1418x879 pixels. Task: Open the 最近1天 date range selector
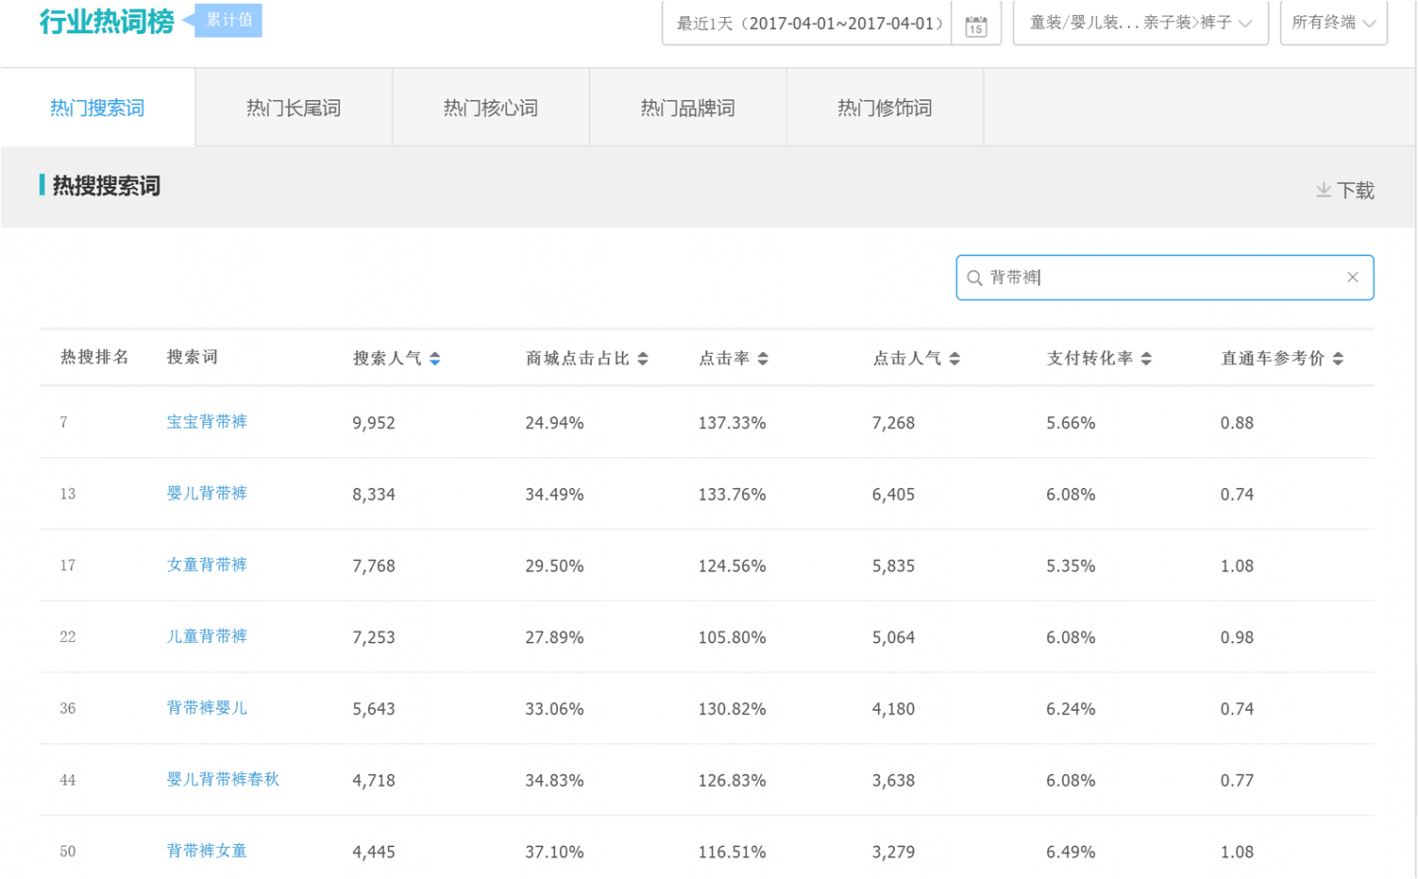[808, 24]
